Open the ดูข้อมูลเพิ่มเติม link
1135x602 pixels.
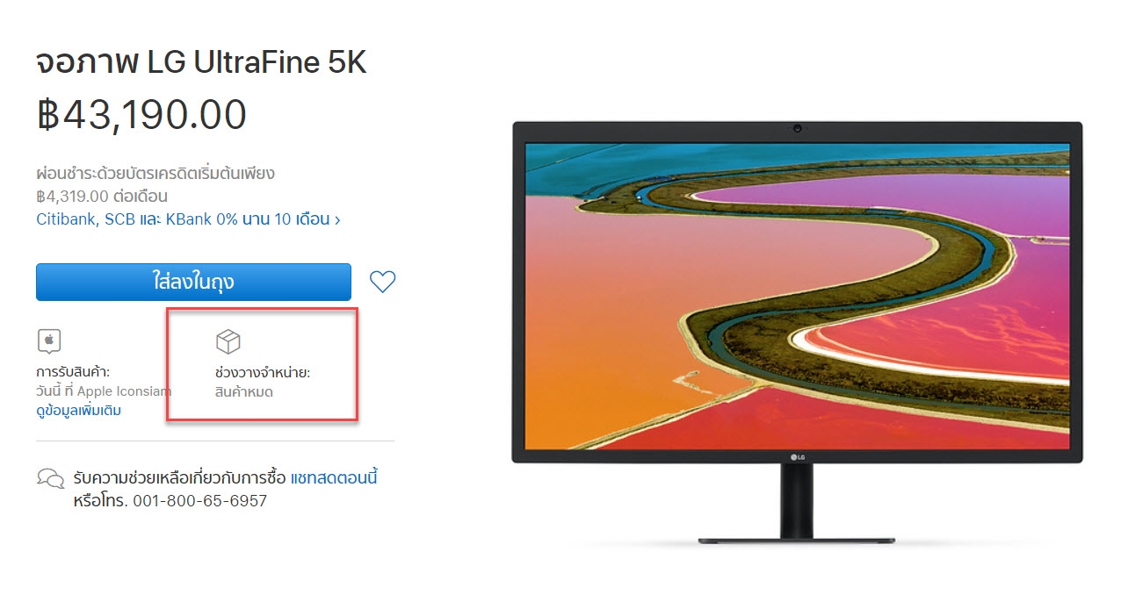[79, 411]
